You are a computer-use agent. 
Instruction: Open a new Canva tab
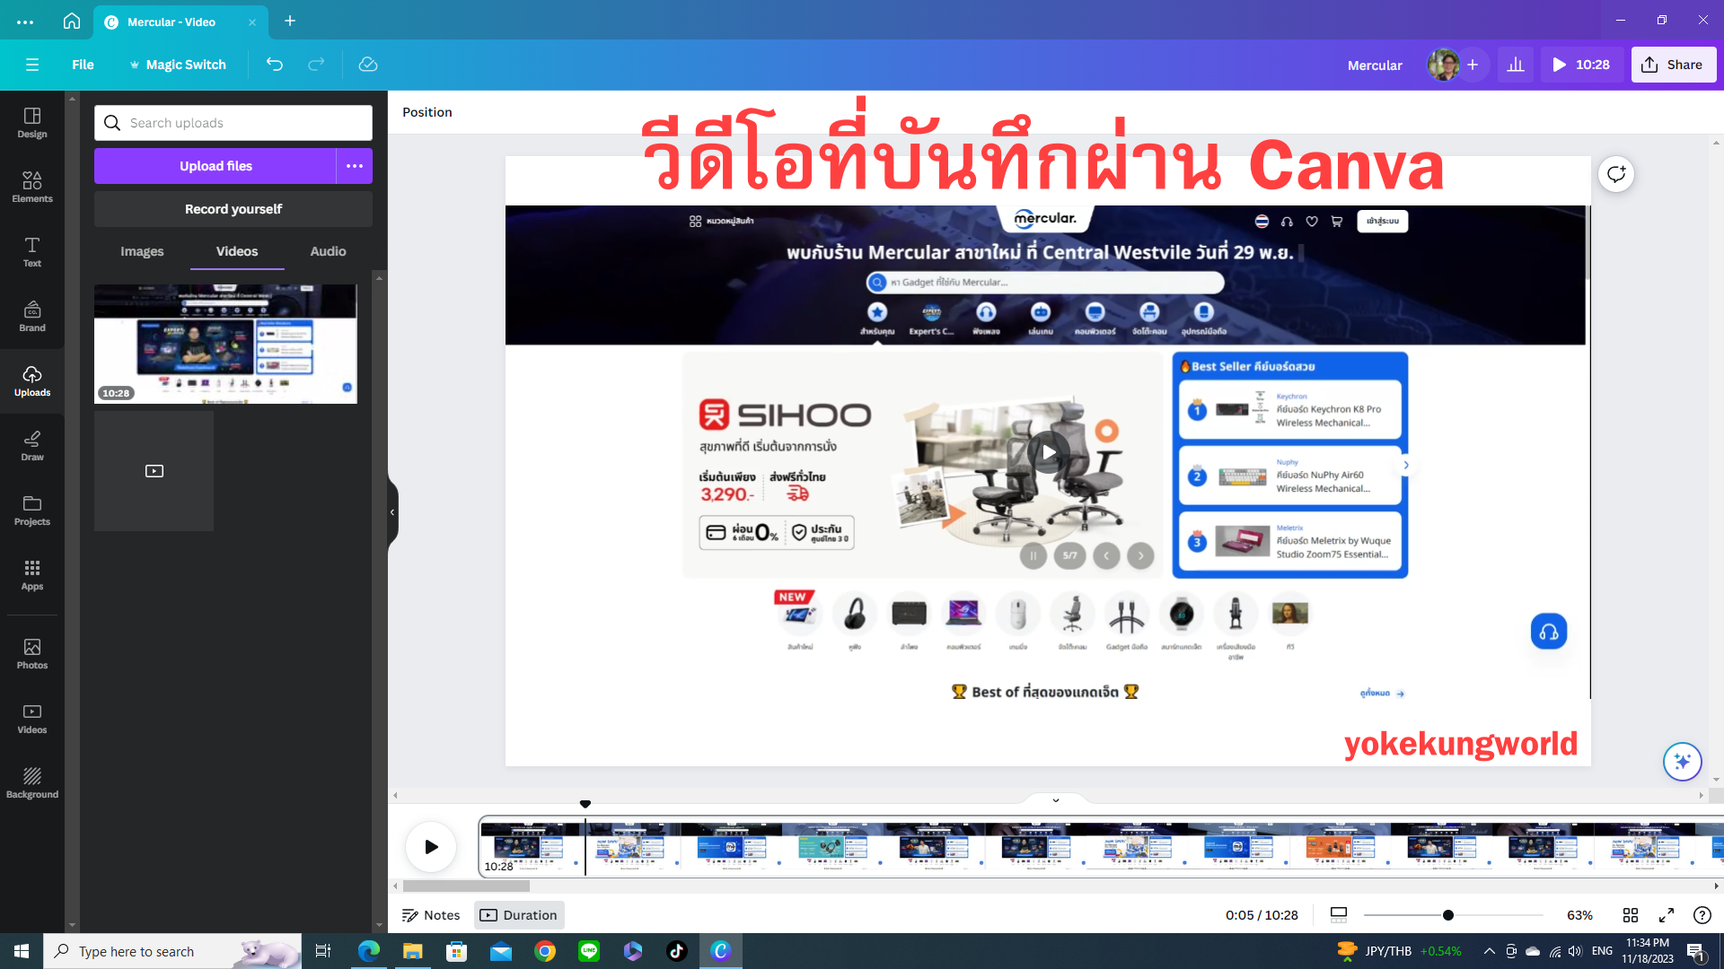(x=290, y=21)
